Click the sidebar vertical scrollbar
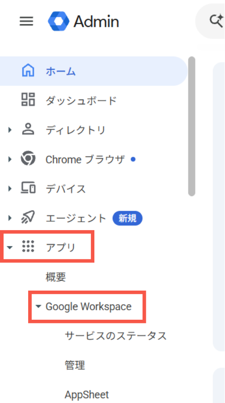This screenshot has height=403, width=225. pos(191,126)
